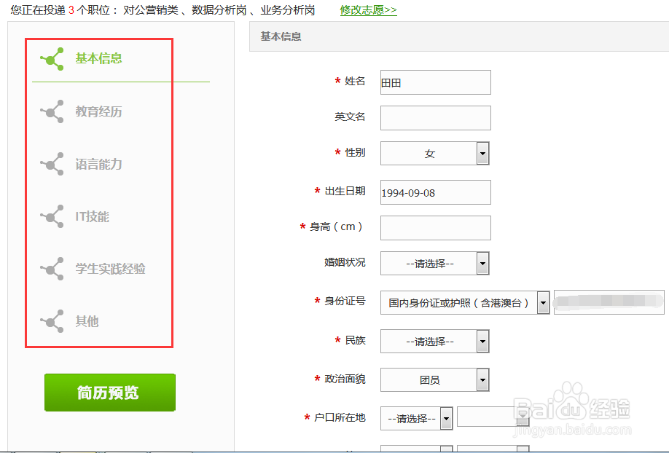Viewport: 669px width, 453px height.
Task: Click the 业务分析岗 position text
Action: tap(288, 9)
